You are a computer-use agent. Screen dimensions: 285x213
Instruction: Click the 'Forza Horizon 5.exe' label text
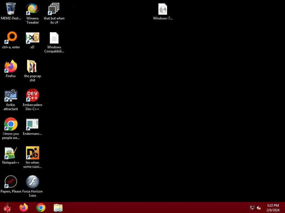click(x=32, y=193)
